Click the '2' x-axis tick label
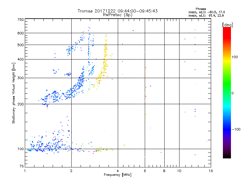This screenshot has height=186, width=248. [x=71, y=171]
